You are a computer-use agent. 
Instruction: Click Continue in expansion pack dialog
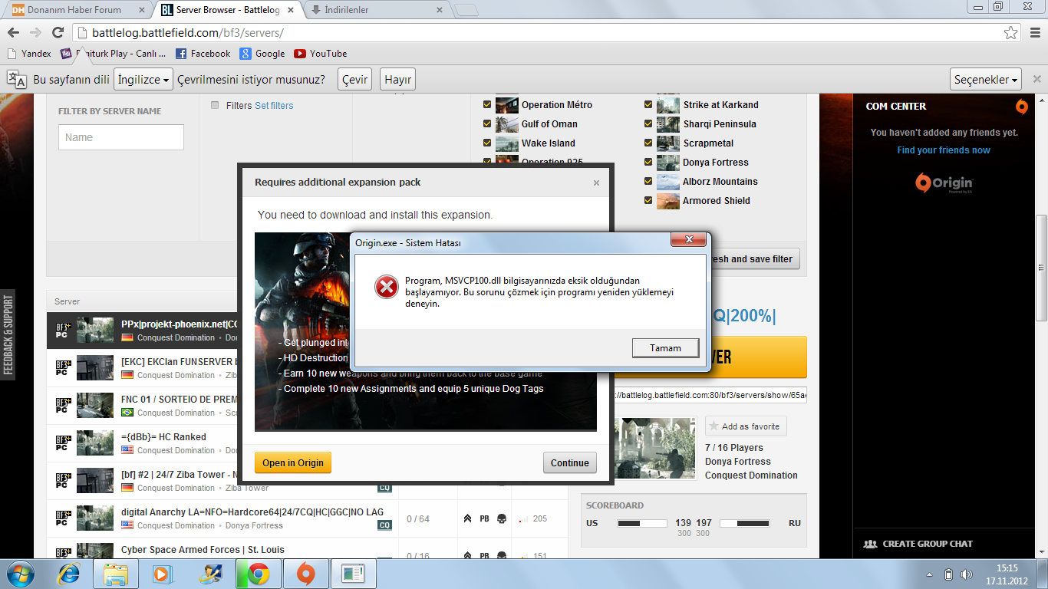[569, 462]
